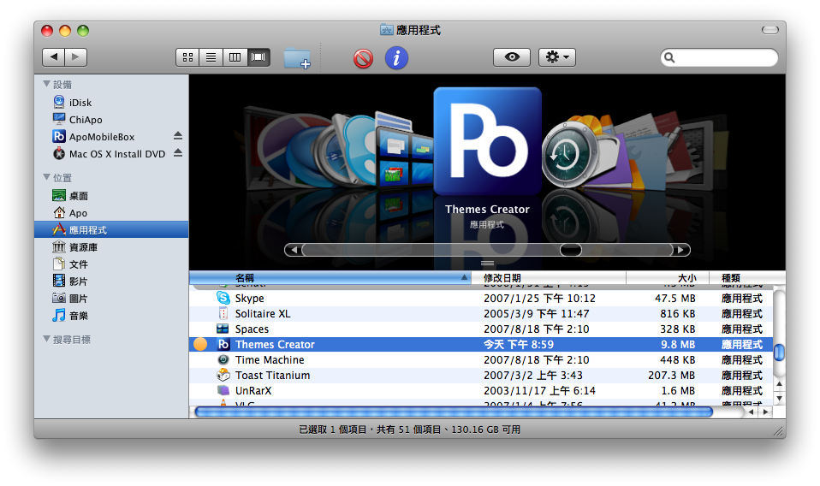Select Toast Titanium in the list

[481, 376]
